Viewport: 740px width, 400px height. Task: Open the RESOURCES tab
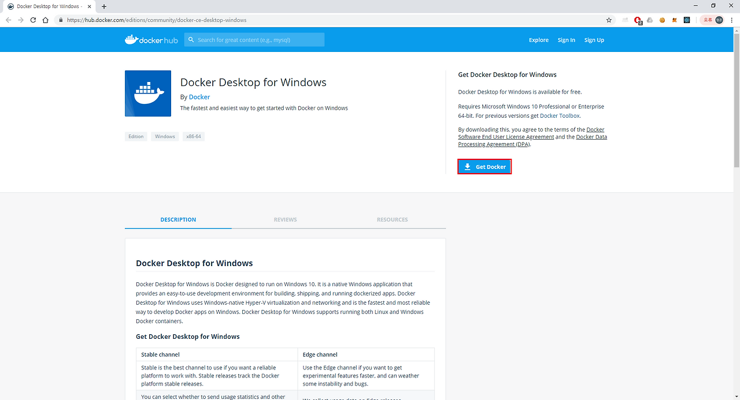click(392, 219)
